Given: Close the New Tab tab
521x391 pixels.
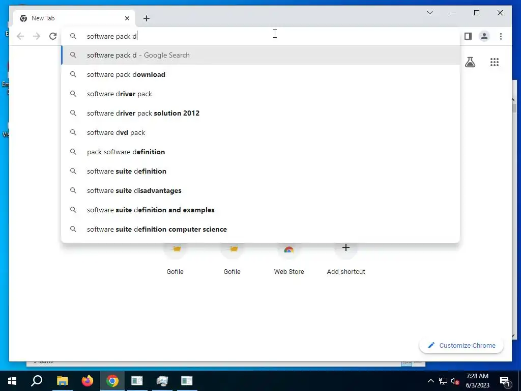Looking at the screenshot, I should pos(127,18).
